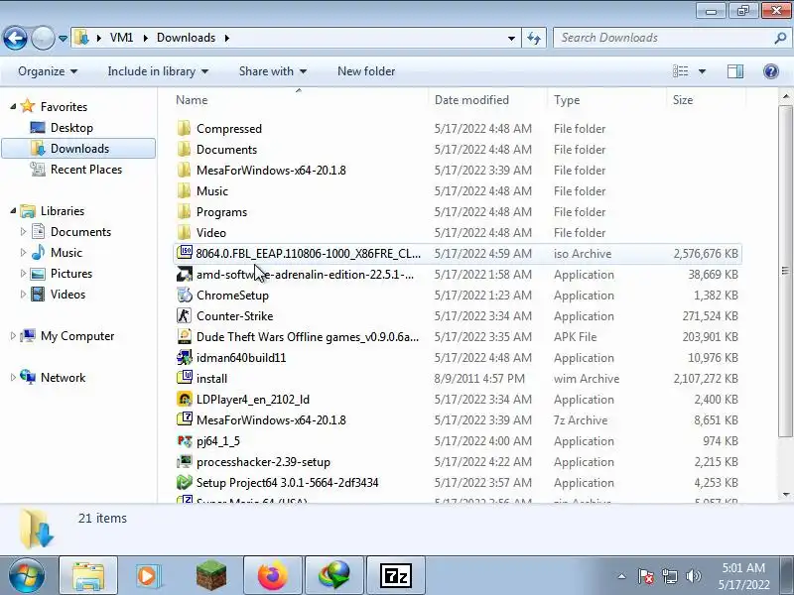This screenshot has height=595, width=794.
Task: Select the MesaForWindows 7z archive icon
Action: point(185,419)
